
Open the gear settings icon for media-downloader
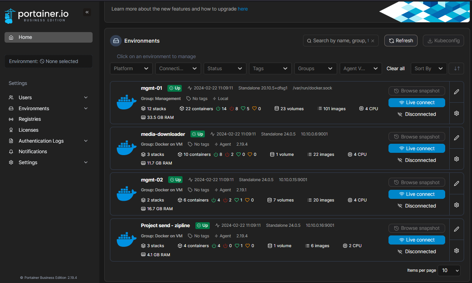[x=457, y=159]
